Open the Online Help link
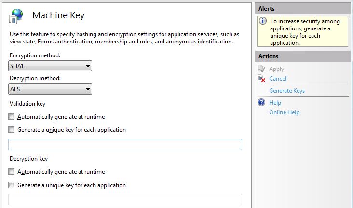353x208 pixels. click(x=284, y=112)
